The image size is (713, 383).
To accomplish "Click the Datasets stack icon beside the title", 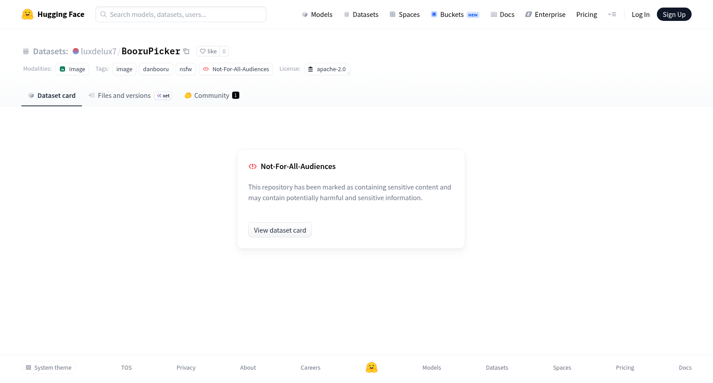I will (x=26, y=51).
